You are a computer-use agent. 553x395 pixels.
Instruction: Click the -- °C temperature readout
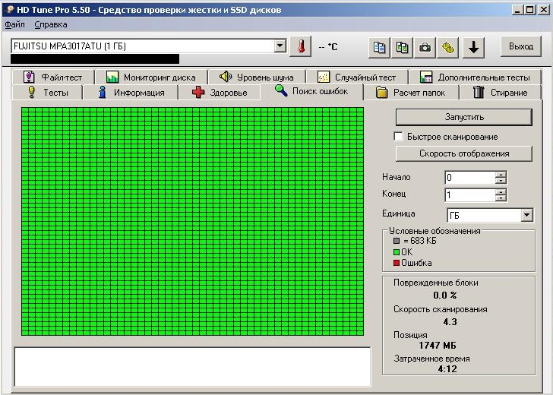pos(327,46)
